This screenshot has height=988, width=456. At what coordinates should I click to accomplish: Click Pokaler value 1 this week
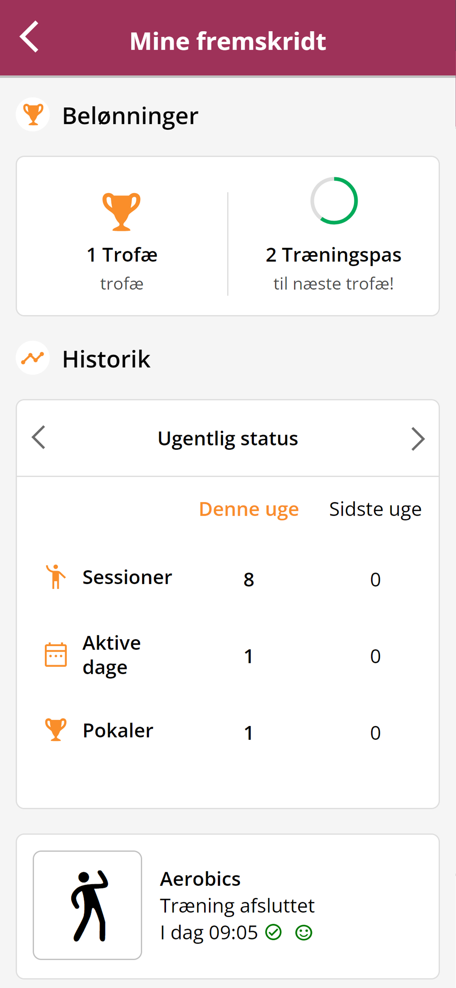tap(249, 733)
